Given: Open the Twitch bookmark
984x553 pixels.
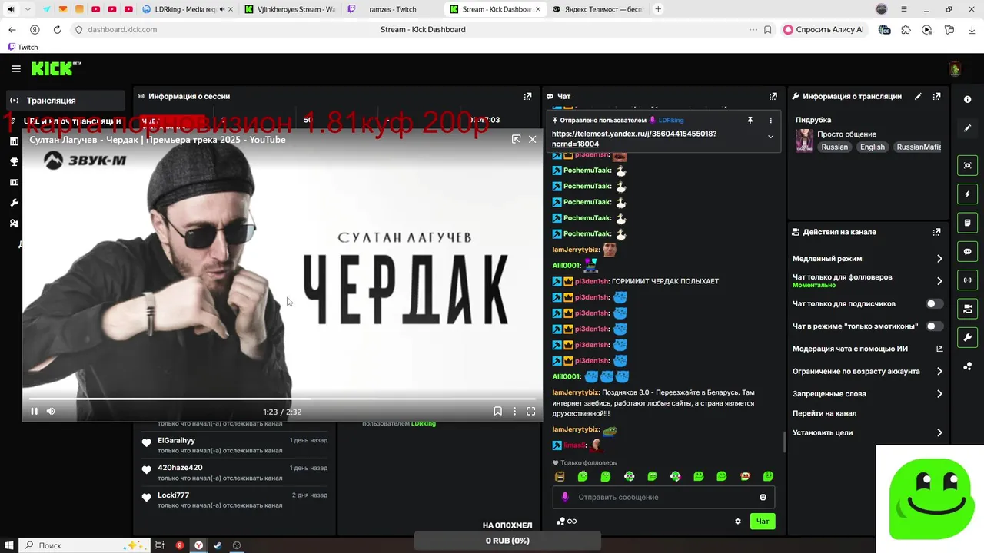Looking at the screenshot, I should pos(22,47).
